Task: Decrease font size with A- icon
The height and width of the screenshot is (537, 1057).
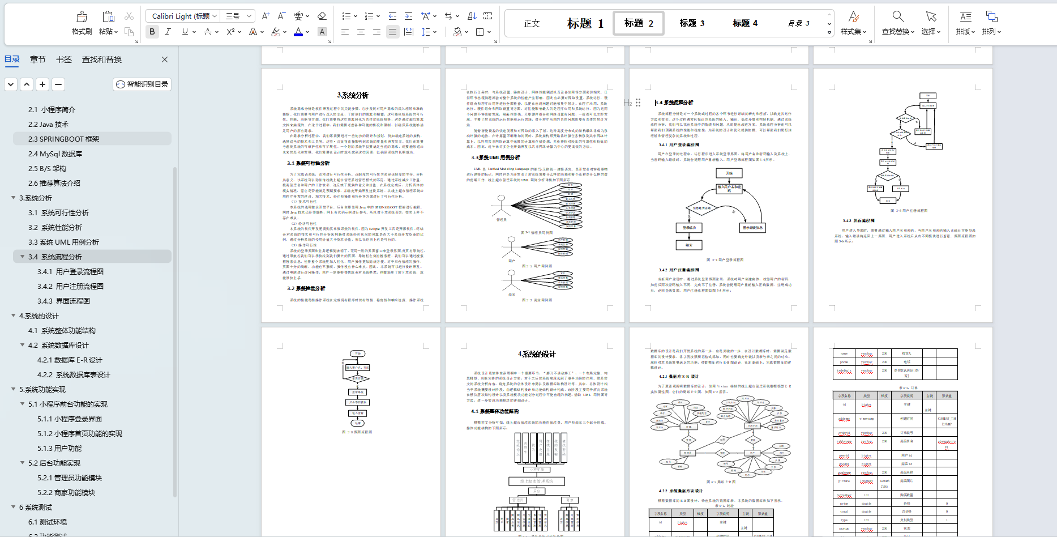Action: coord(281,16)
